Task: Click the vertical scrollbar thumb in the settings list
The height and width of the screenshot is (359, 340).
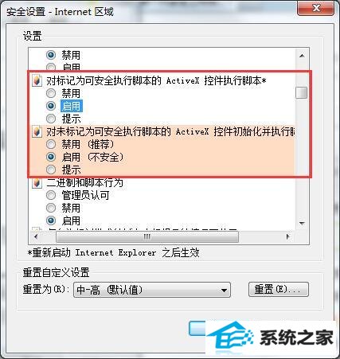Action: point(302,92)
